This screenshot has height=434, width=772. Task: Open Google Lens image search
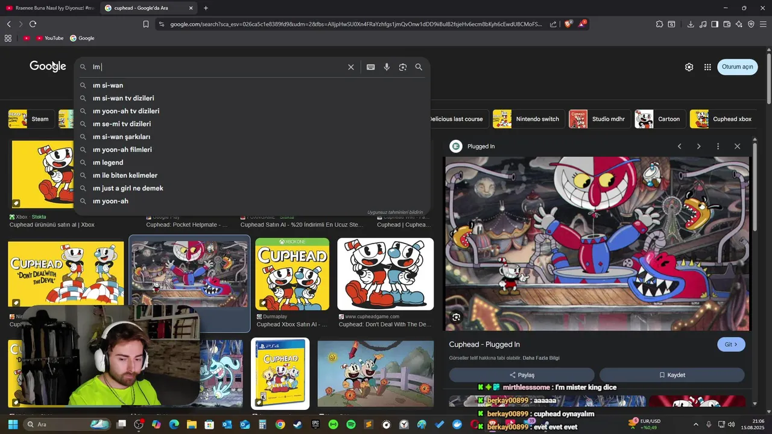(403, 67)
